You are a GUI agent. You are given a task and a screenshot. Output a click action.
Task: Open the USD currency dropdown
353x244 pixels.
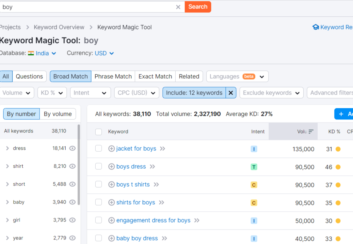pos(104,53)
